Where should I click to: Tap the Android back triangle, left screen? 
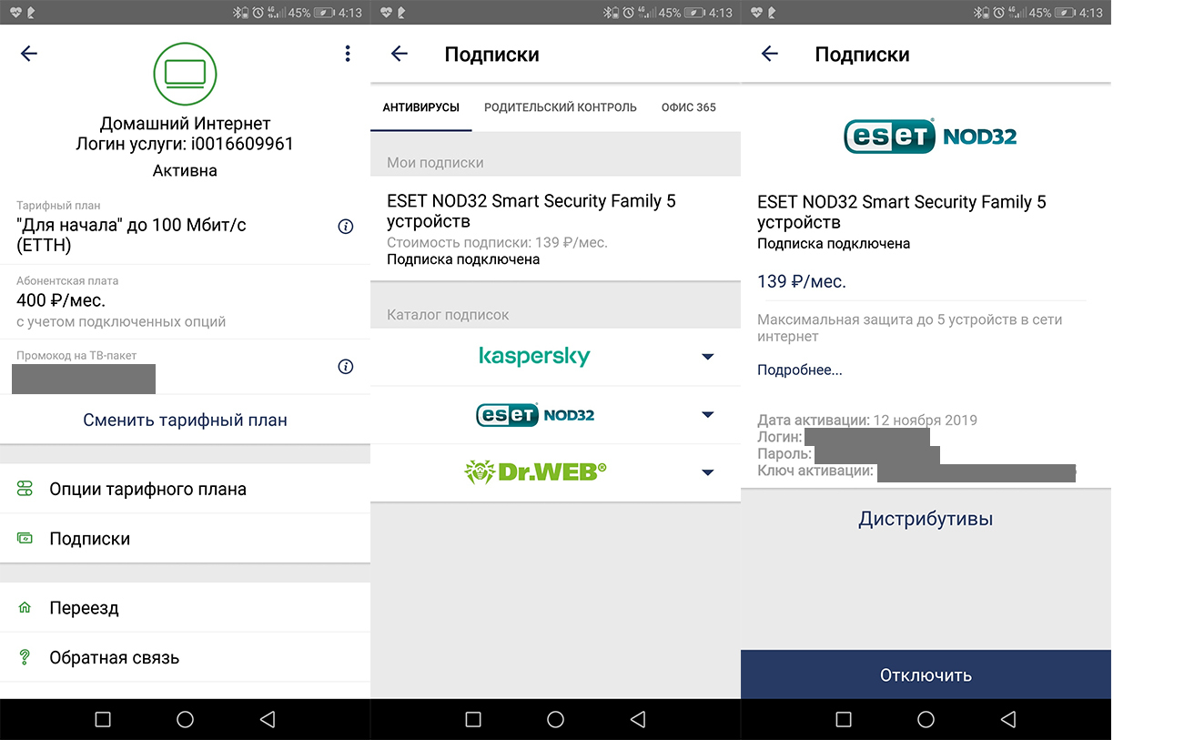tap(267, 719)
